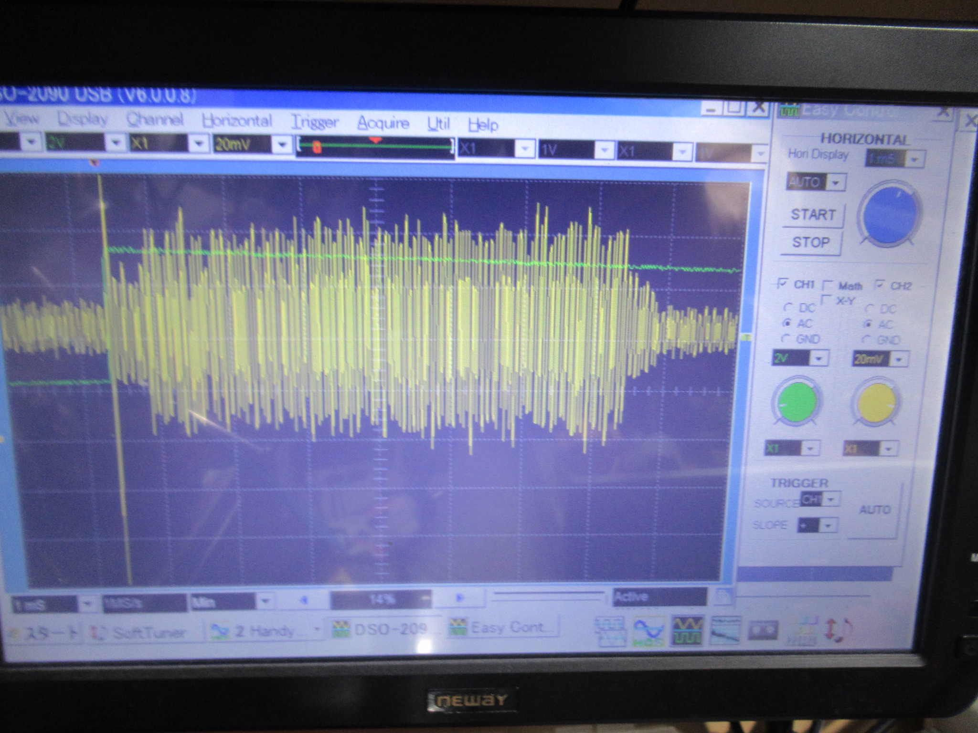This screenshot has width=978, height=733.
Task: Open the Trigger menu
Action: (315, 122)
